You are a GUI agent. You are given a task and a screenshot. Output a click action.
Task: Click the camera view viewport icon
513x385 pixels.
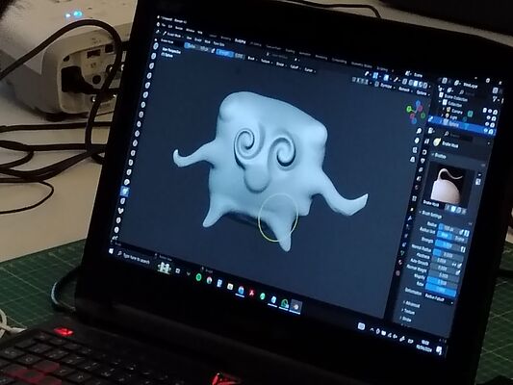click(x=415, y=150)
